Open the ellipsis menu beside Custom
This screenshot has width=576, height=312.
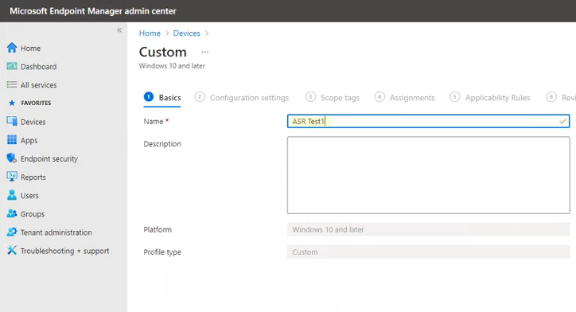coord(205,53)
